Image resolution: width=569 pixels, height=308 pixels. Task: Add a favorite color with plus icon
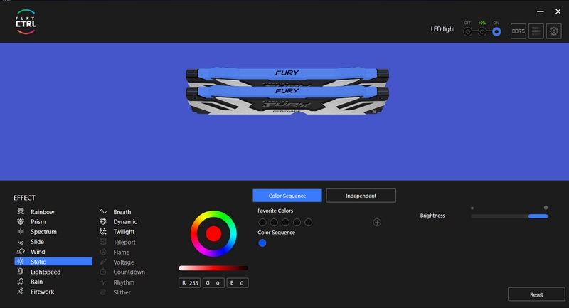(x=377, y=223)
